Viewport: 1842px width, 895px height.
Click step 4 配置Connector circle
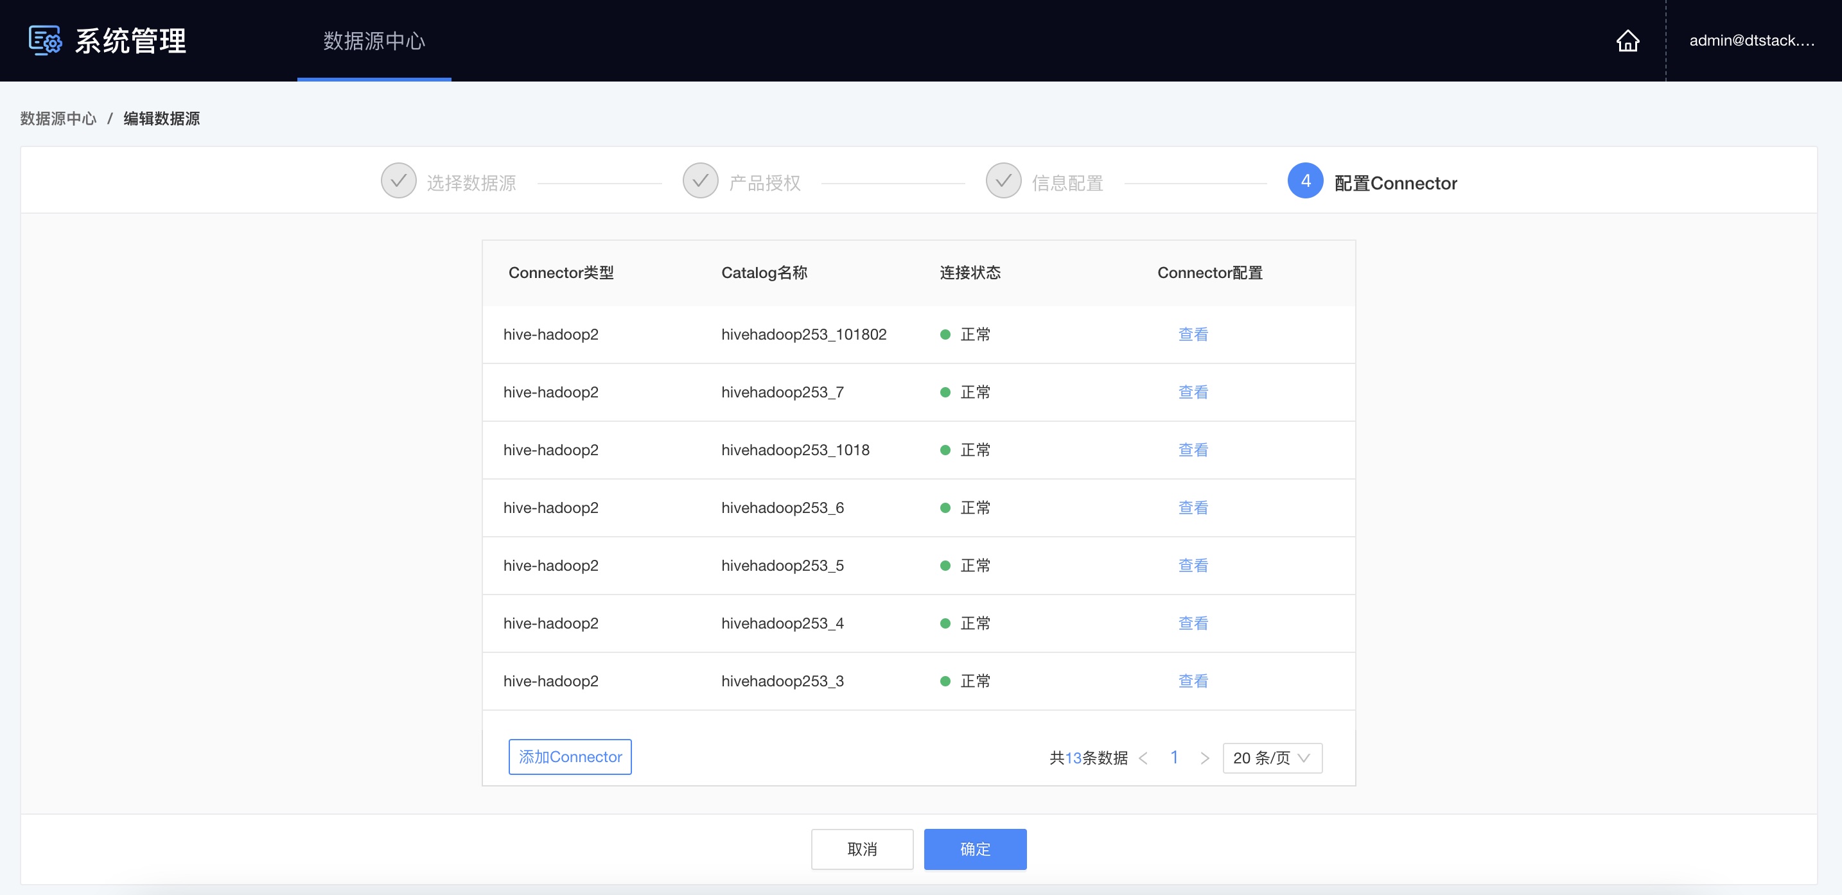(x=1305, y=181)
